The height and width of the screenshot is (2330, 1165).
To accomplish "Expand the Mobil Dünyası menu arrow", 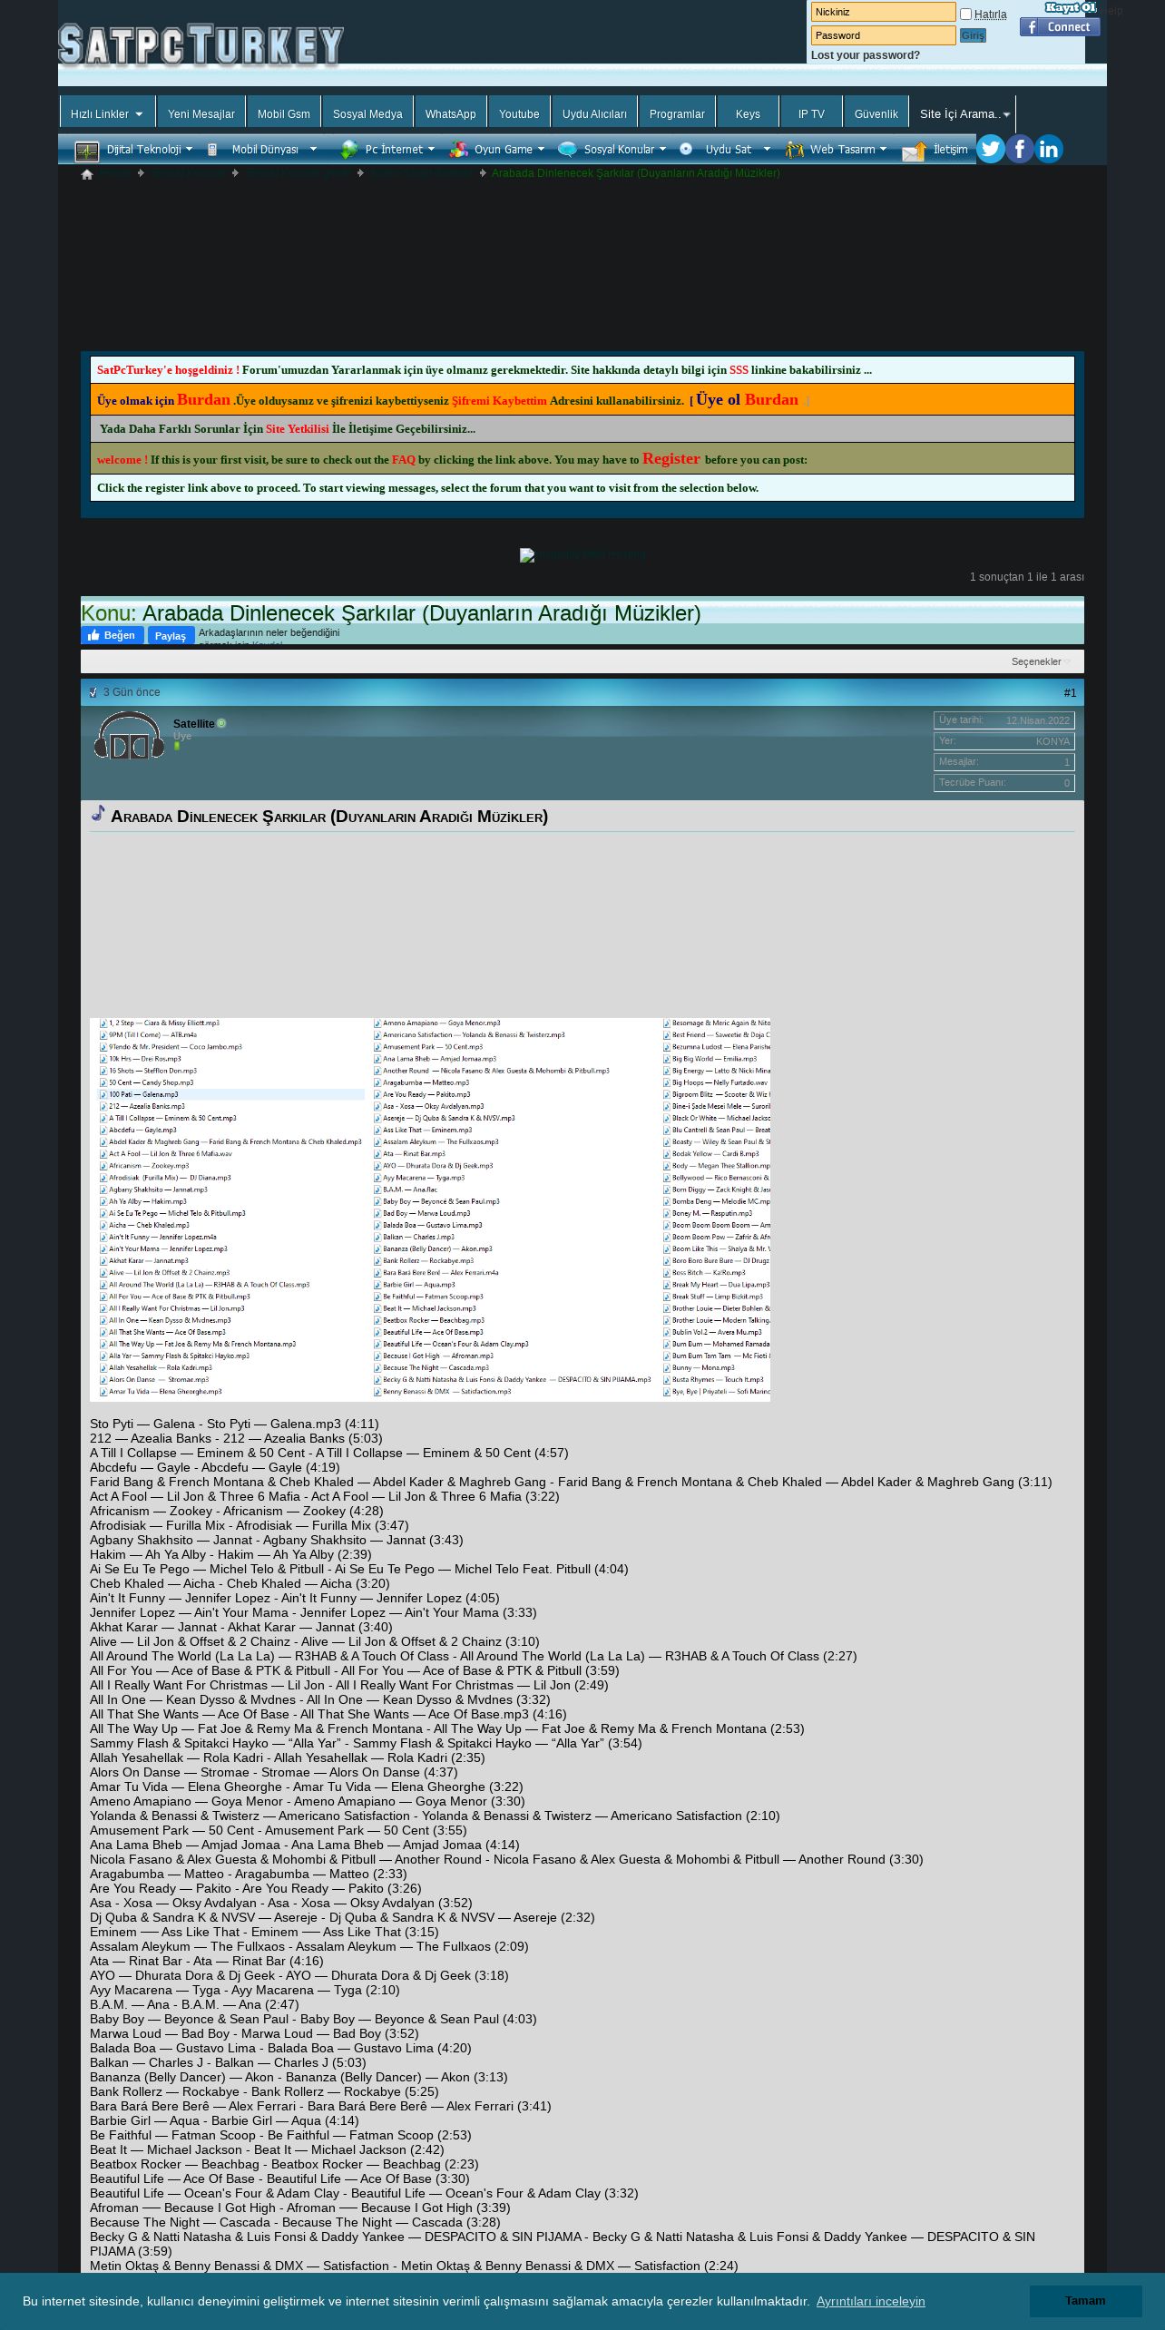I will pos(313,149).
